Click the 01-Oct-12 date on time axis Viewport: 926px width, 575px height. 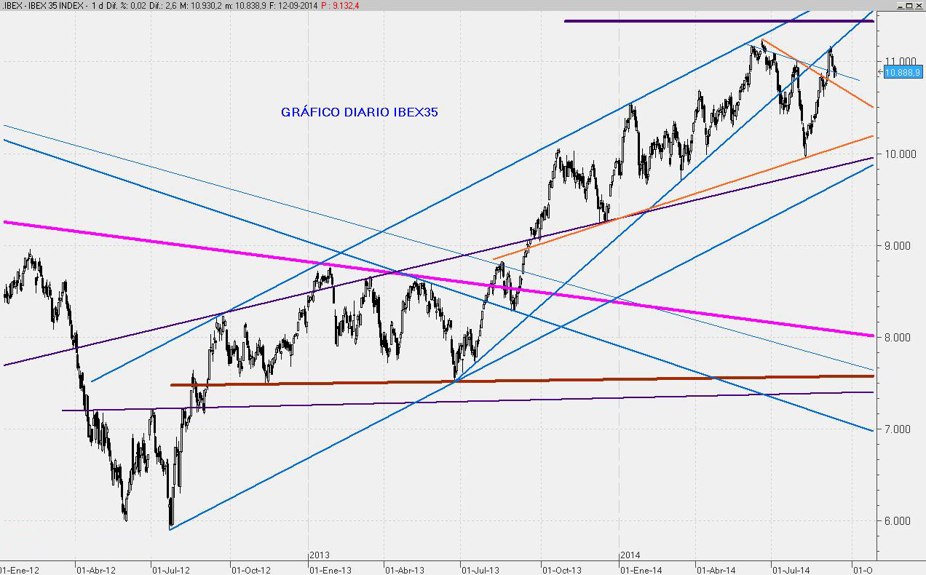click(x=250, y=568)
